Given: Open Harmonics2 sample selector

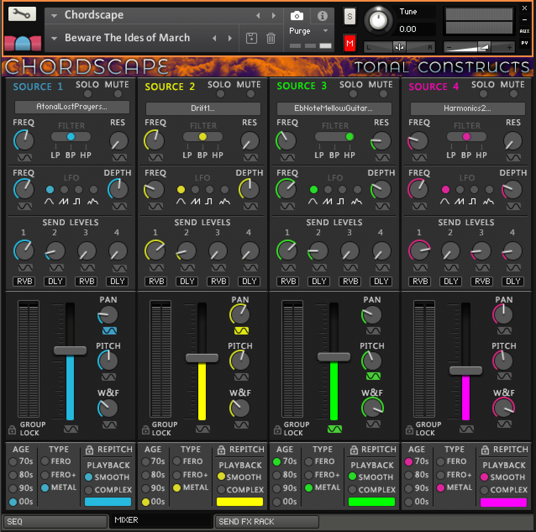Looking at the screenshot, I should click(468, 108).
